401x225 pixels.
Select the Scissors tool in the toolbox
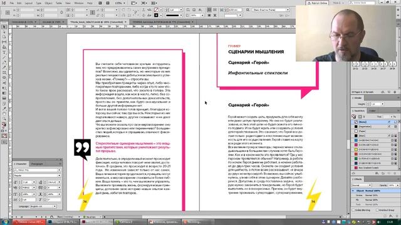coord(4,83)
